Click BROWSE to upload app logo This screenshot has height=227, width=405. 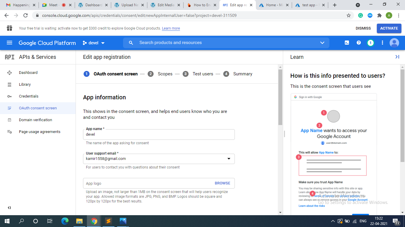click(x=222, y=183)
